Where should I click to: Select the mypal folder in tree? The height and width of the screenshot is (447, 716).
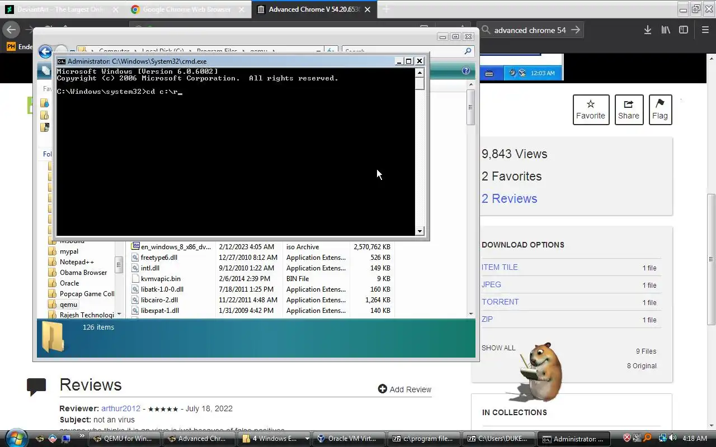[x=69, y=251]
